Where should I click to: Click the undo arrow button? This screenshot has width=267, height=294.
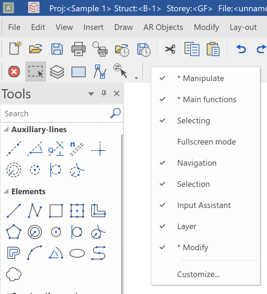tap(241, 49)
